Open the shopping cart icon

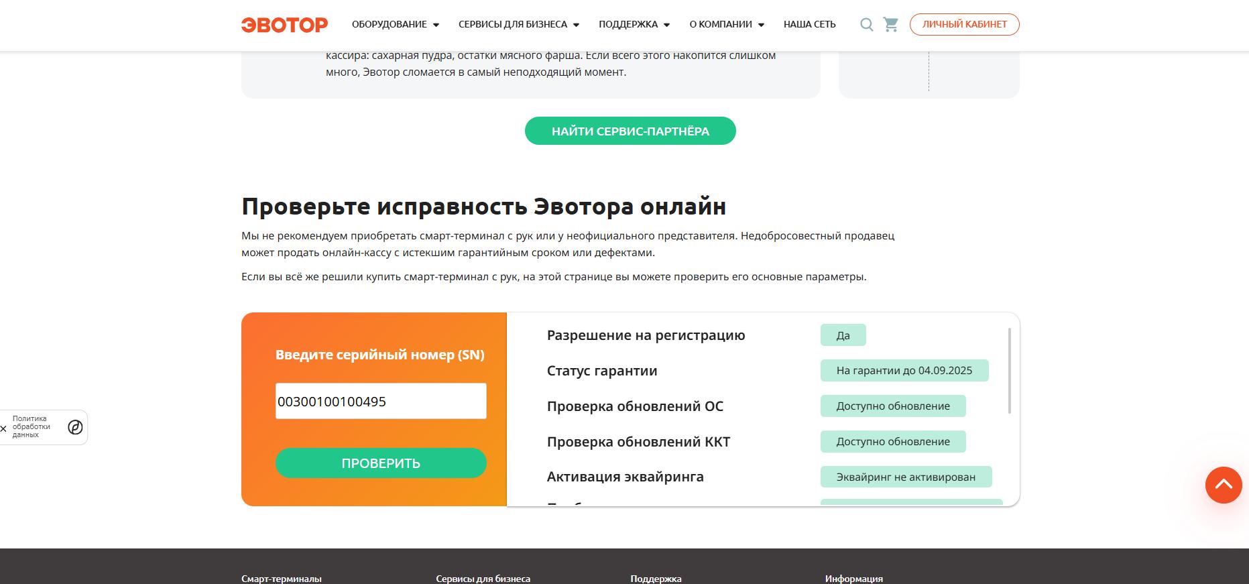(891, 25)
